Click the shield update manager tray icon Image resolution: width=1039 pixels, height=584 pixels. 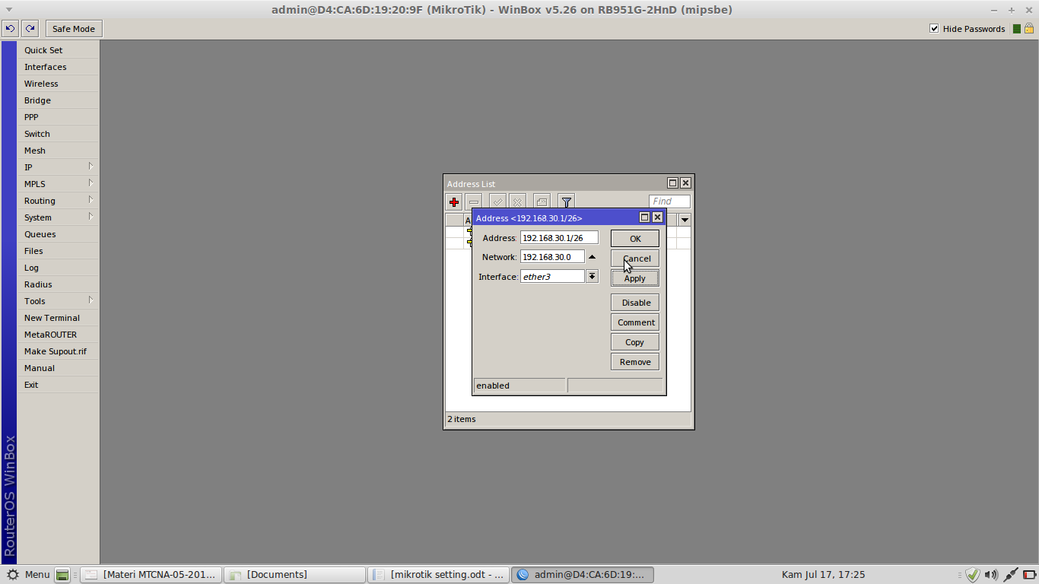[972, 575]
